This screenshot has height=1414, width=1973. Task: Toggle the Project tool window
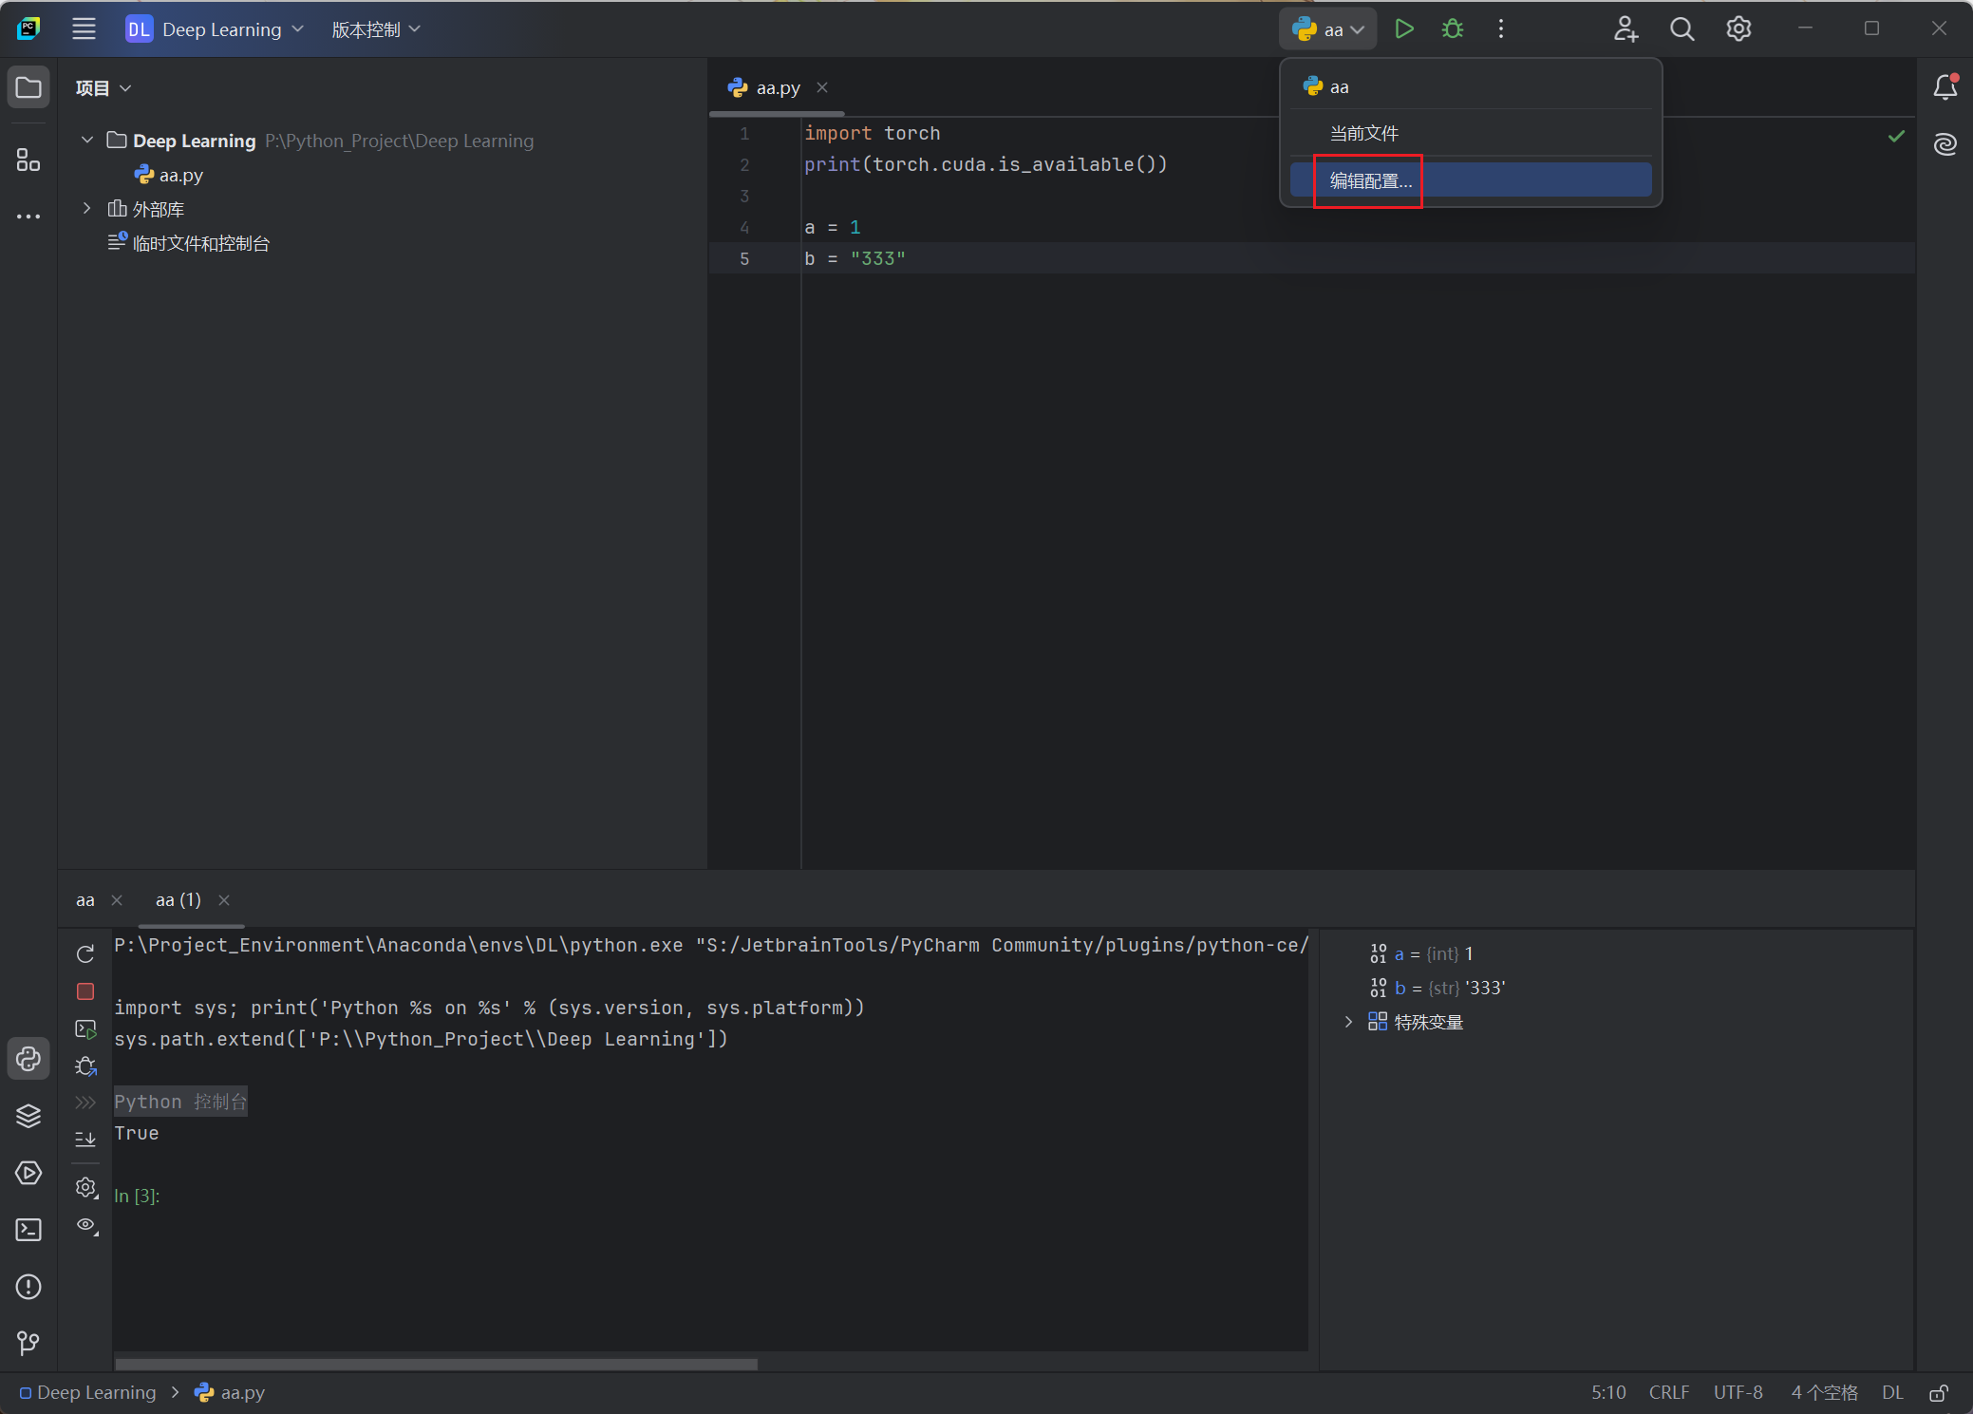click(28, 87)
